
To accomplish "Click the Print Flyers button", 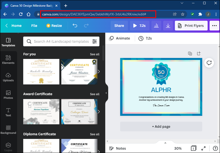I will 191,25.
